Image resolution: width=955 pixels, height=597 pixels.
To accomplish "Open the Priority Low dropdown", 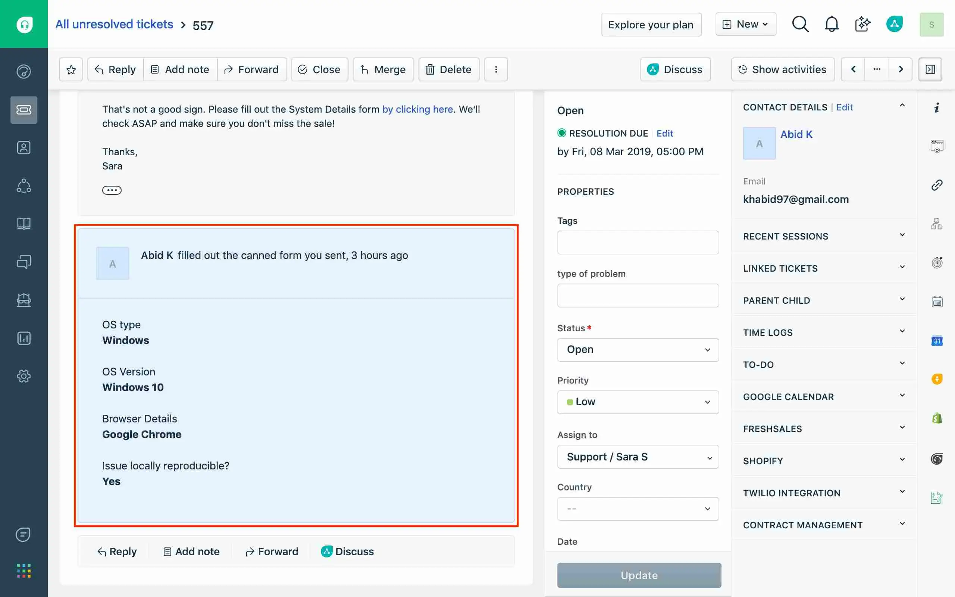I will point(638,402).
